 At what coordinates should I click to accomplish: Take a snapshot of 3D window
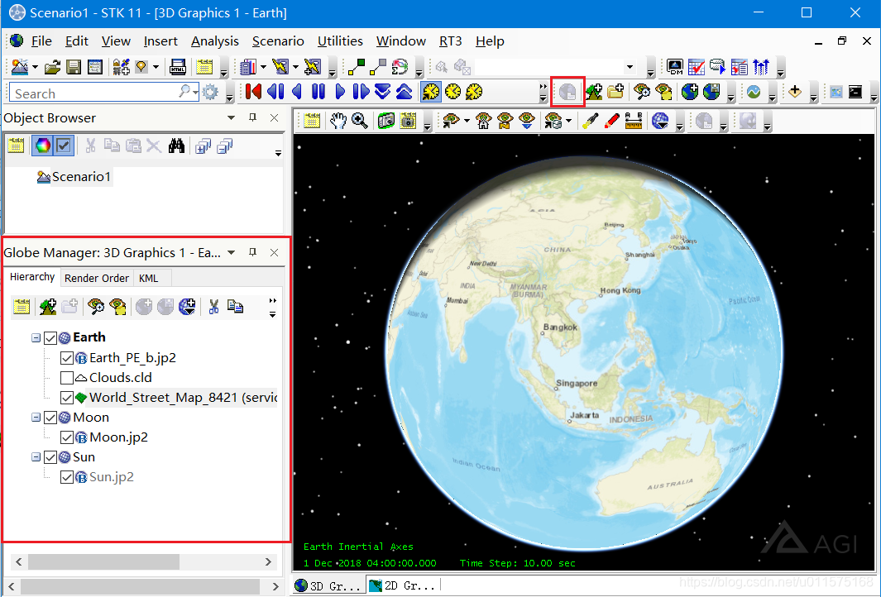pyautogui.click(x=386, y=120)
